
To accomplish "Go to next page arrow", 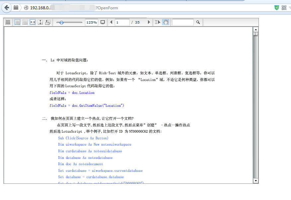I will (149, 22).
